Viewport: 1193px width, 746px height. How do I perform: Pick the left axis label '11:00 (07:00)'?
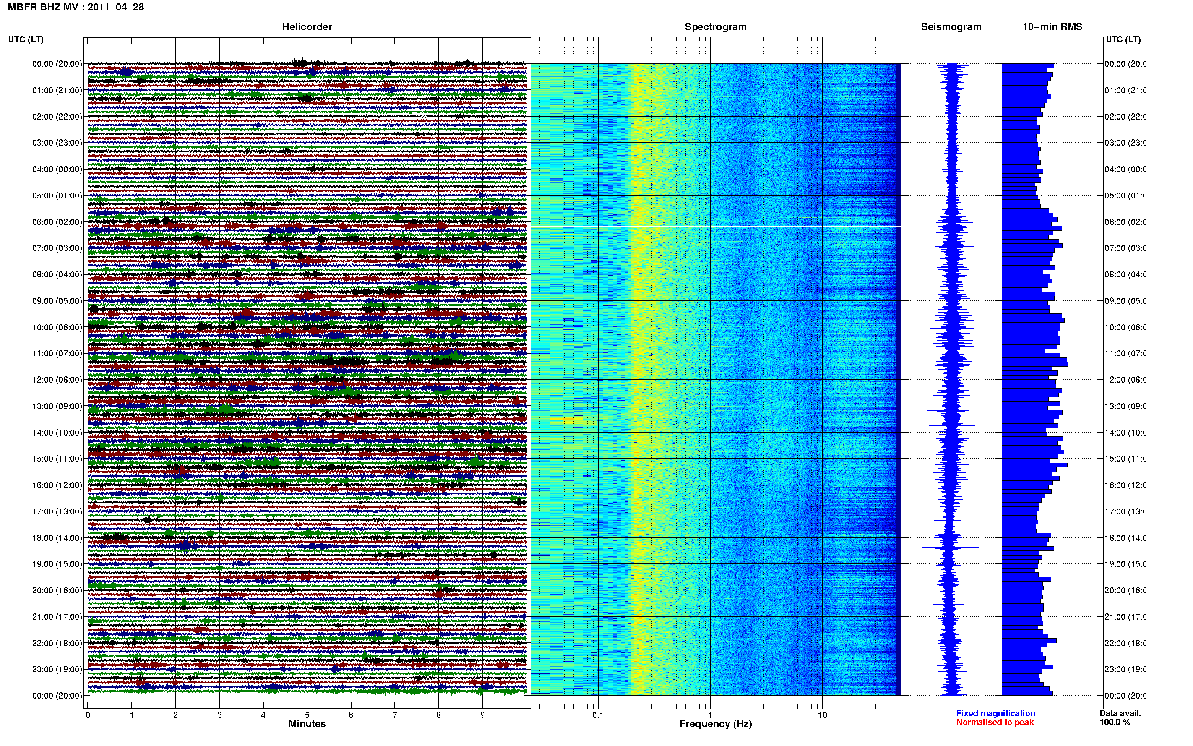57,353
